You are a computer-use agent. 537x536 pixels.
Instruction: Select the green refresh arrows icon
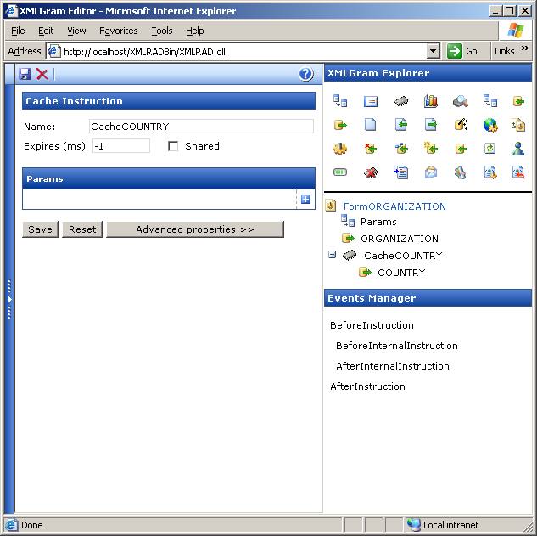click(489, 149)
